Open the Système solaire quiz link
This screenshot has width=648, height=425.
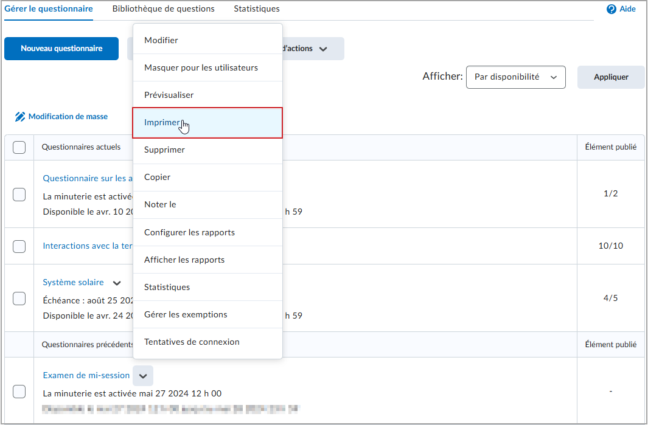pos(74,283)
